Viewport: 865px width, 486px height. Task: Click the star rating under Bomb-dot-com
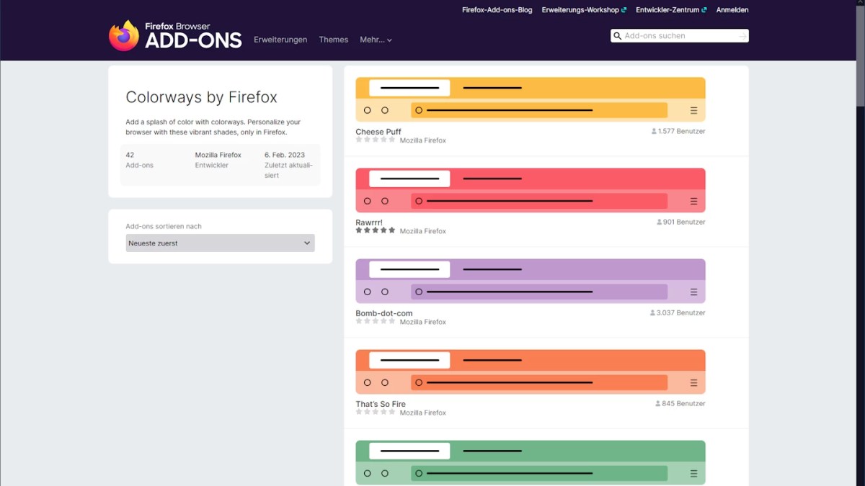(376, 321)
